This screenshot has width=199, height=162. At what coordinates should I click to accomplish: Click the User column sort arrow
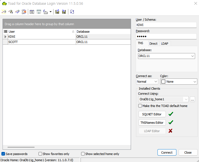pos(73,31)
